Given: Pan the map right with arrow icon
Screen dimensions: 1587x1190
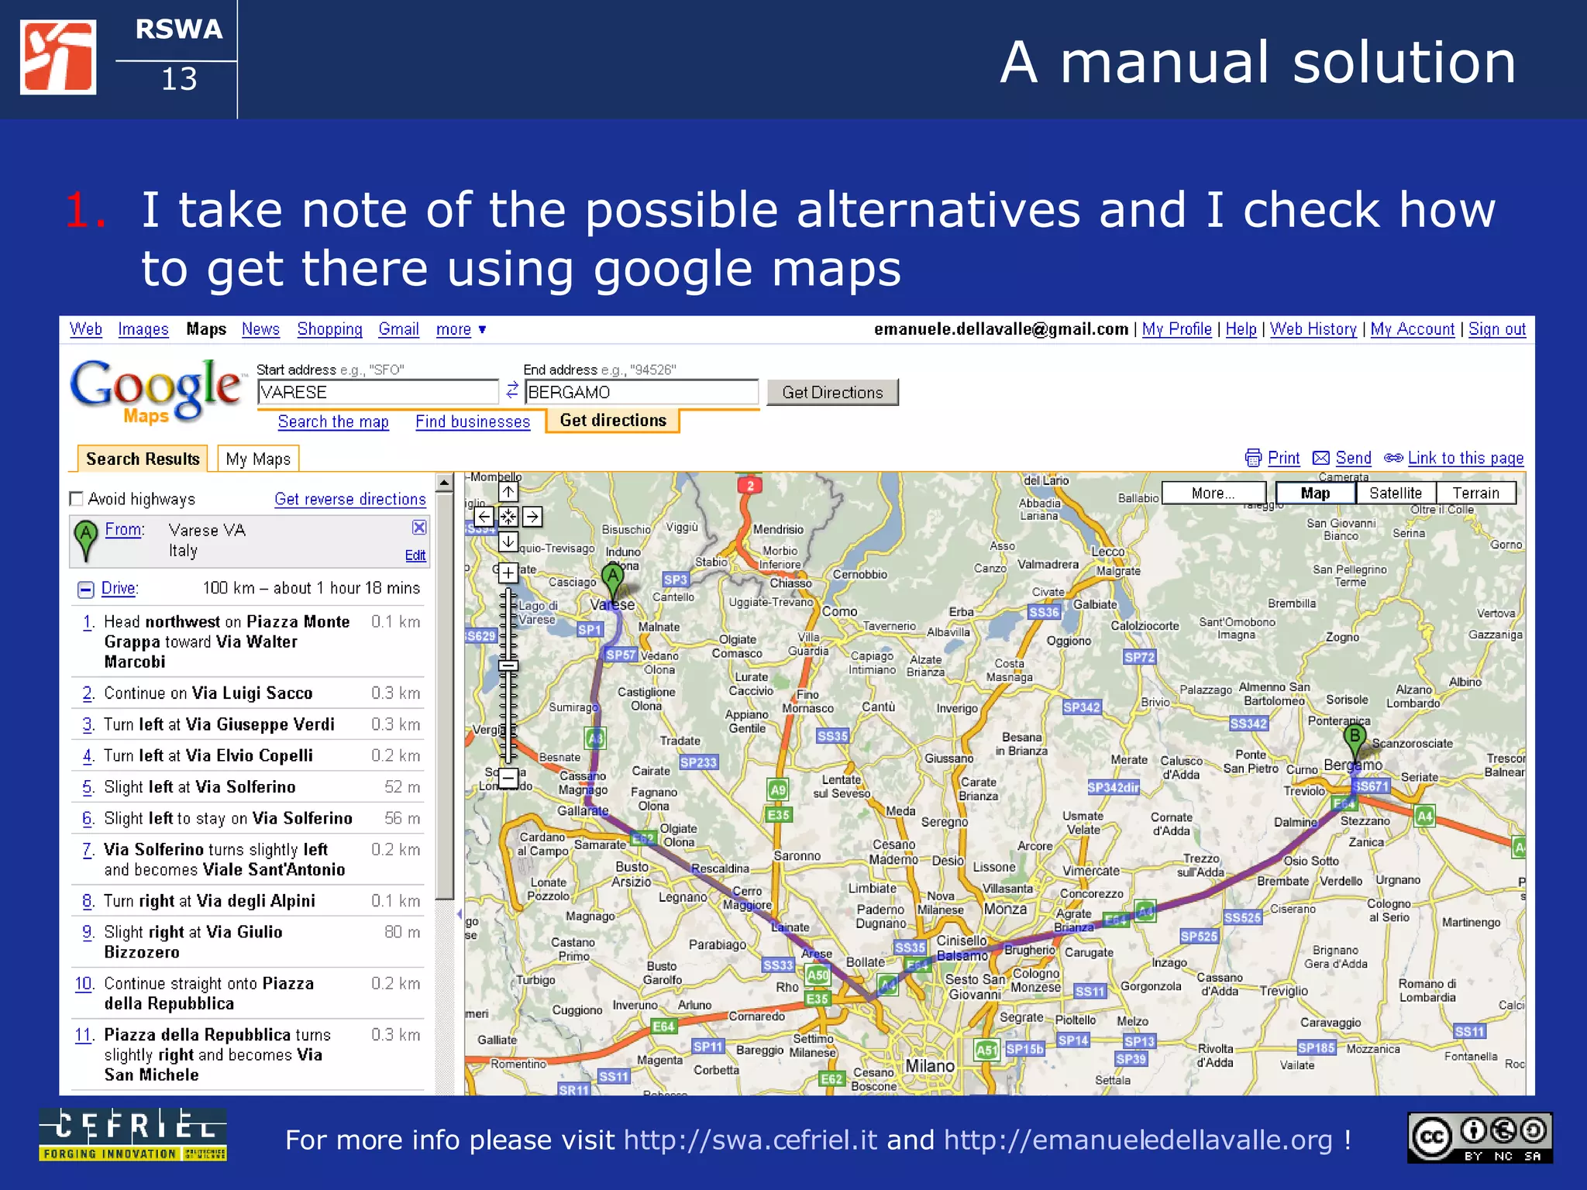Looking at the screenshot, I should [x=532, y=516].
